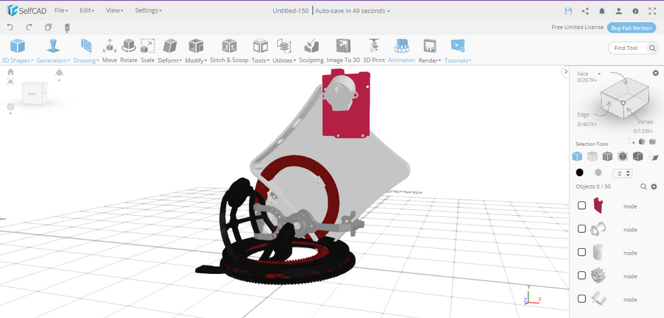
Task: Open the Utilities toolbar icon
Action: [284, 51]
